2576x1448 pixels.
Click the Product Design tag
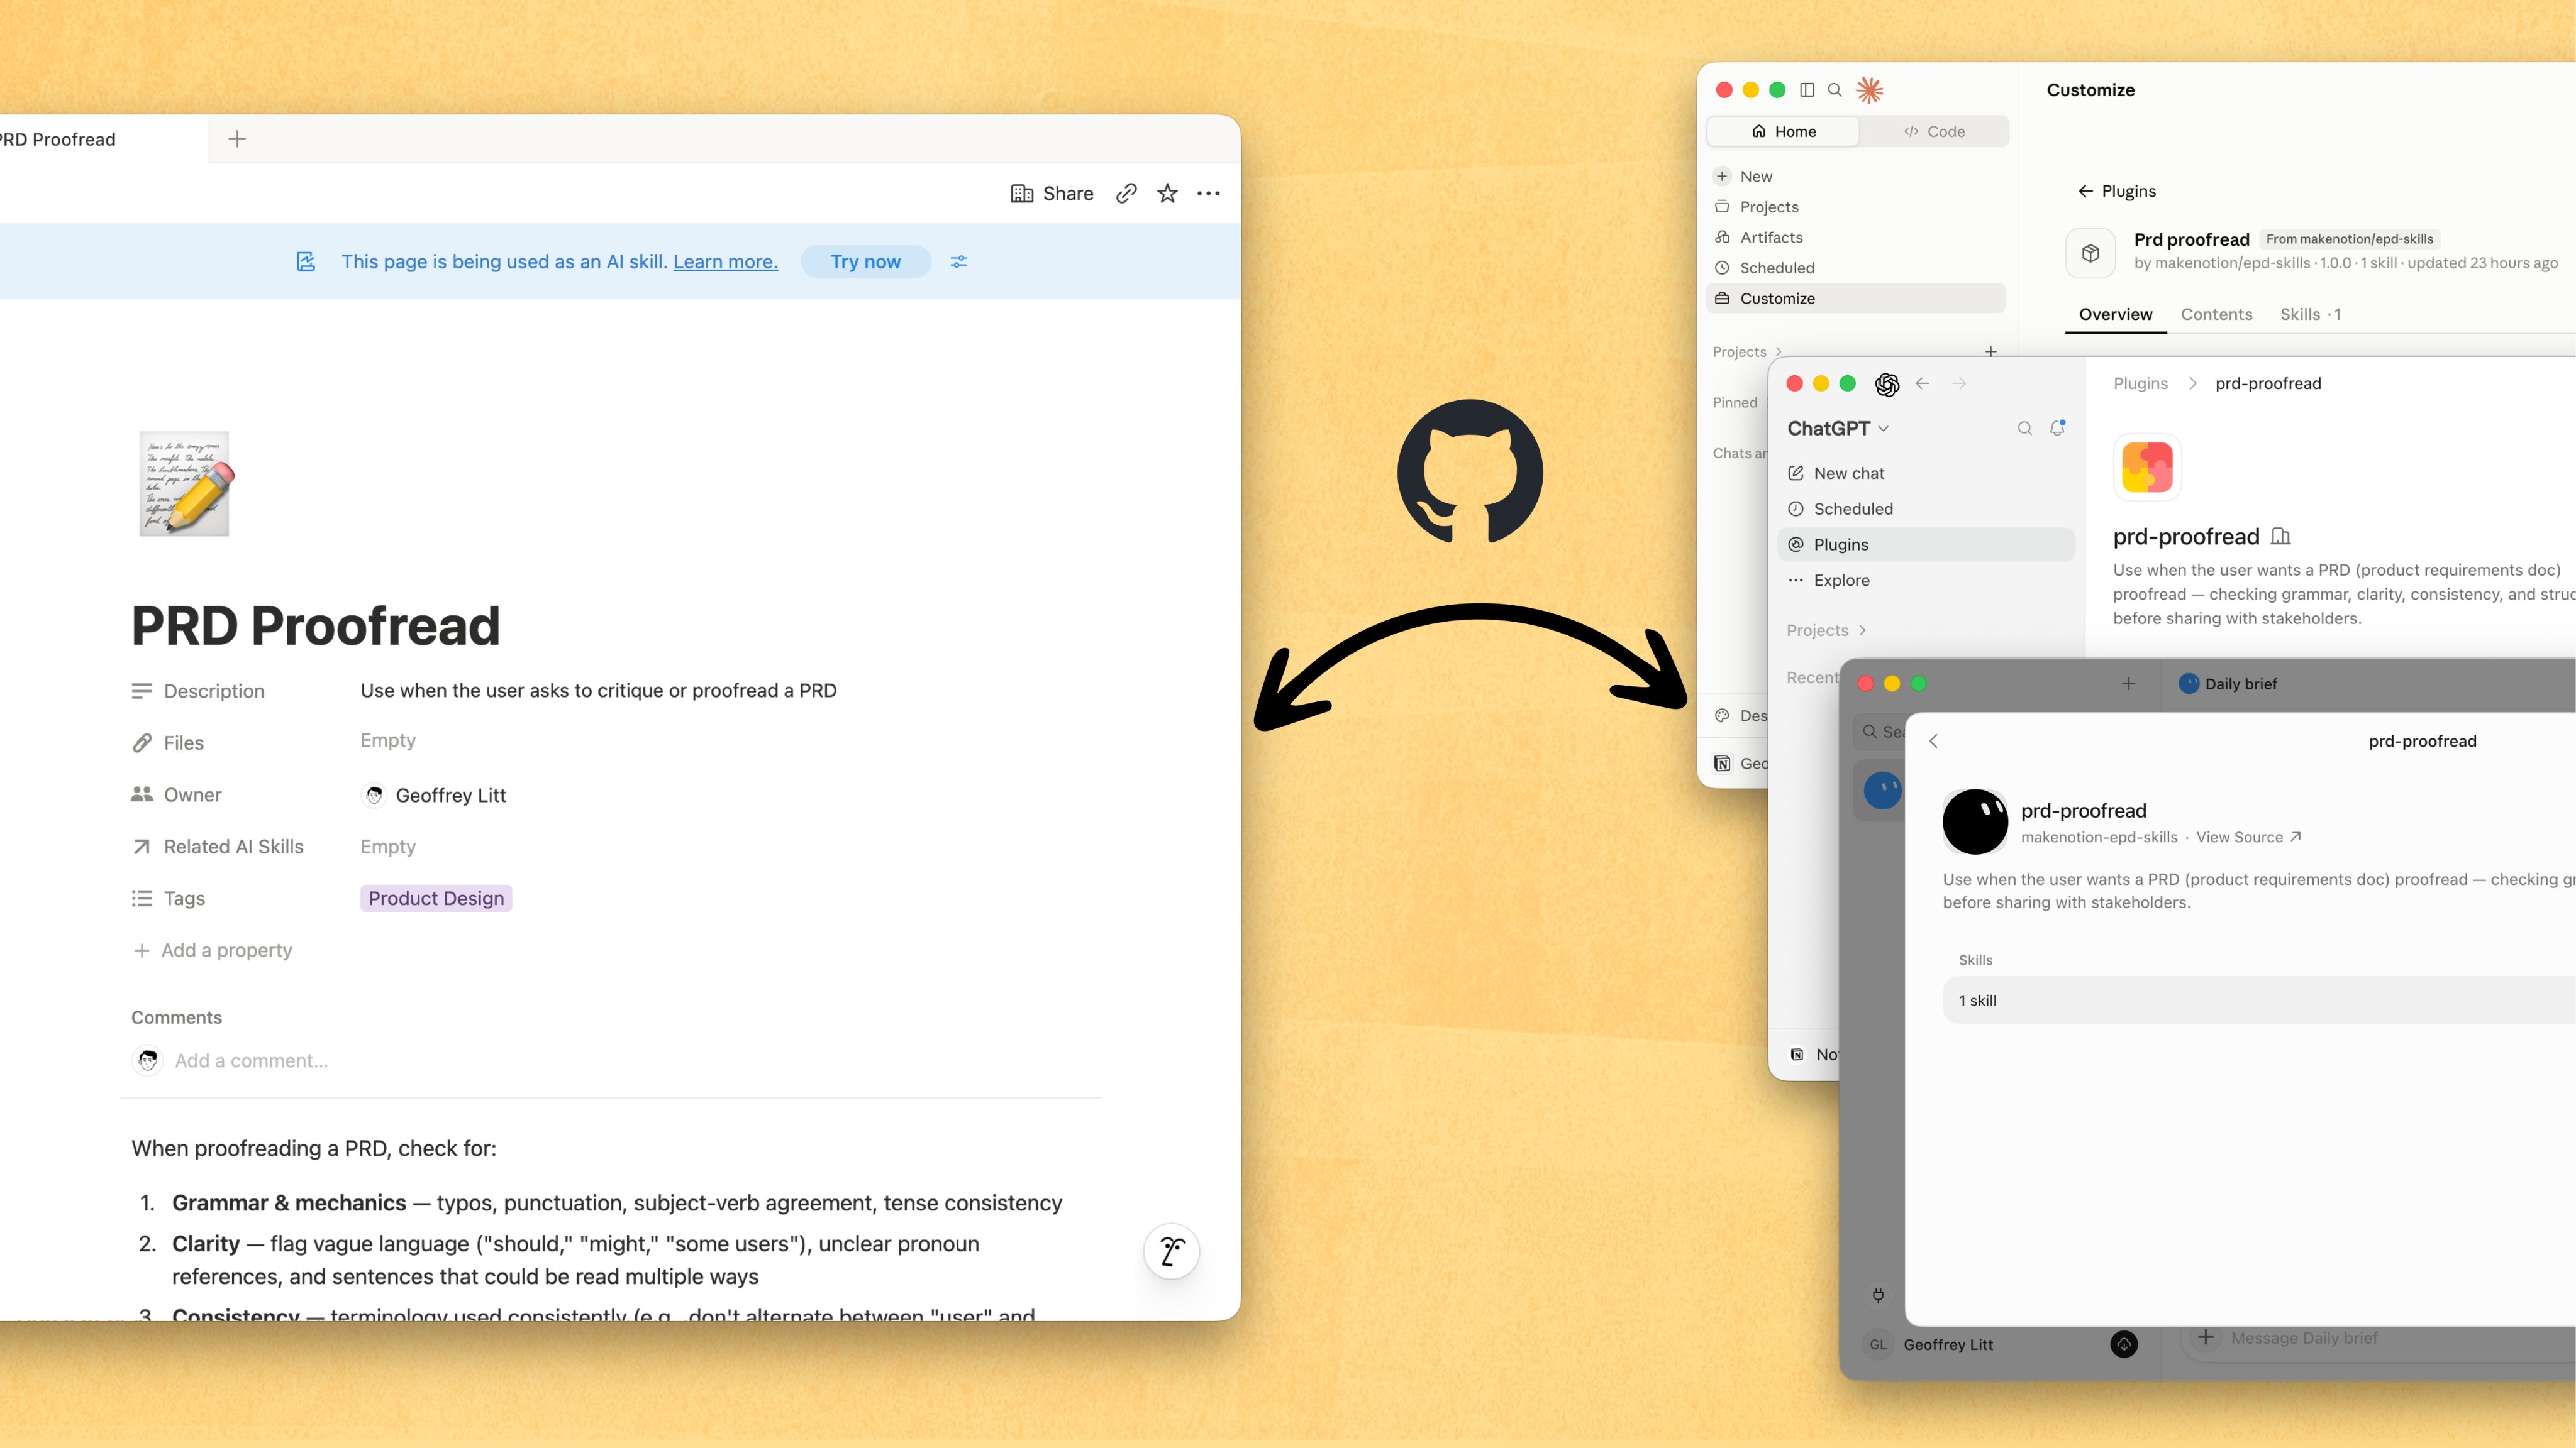pyautogui.click(x=436, y=898)
